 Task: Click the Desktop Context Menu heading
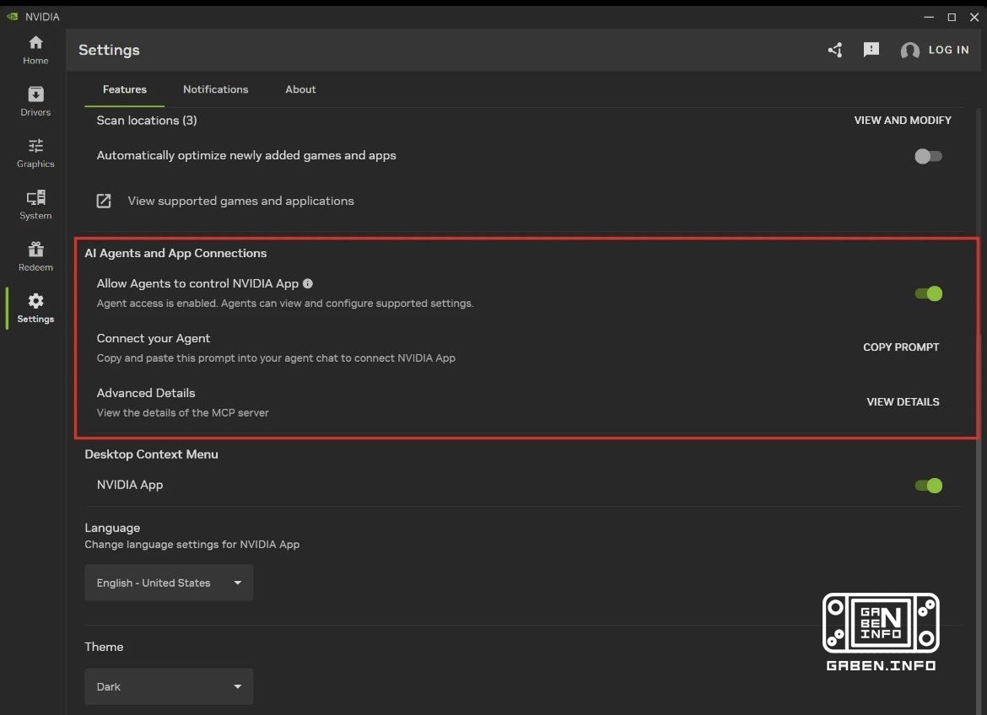tap(151, 454)
